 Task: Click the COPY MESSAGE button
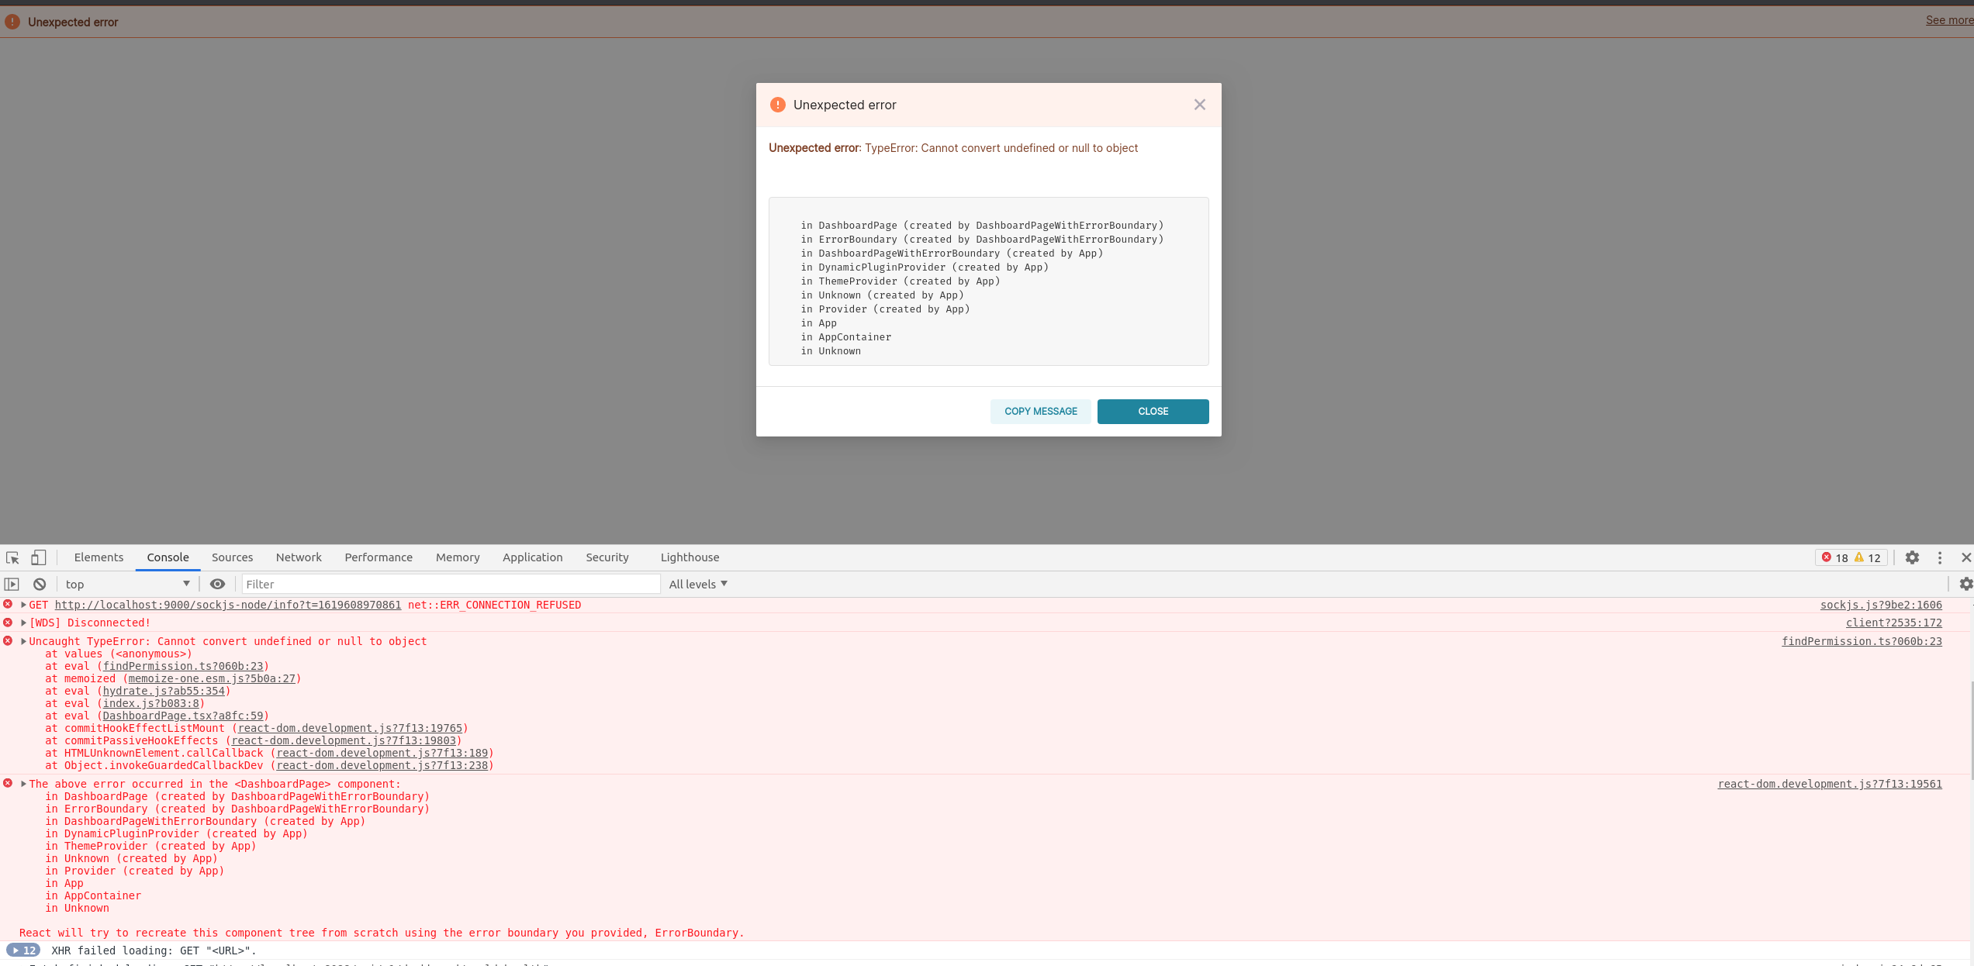(x=1040, y=411)
